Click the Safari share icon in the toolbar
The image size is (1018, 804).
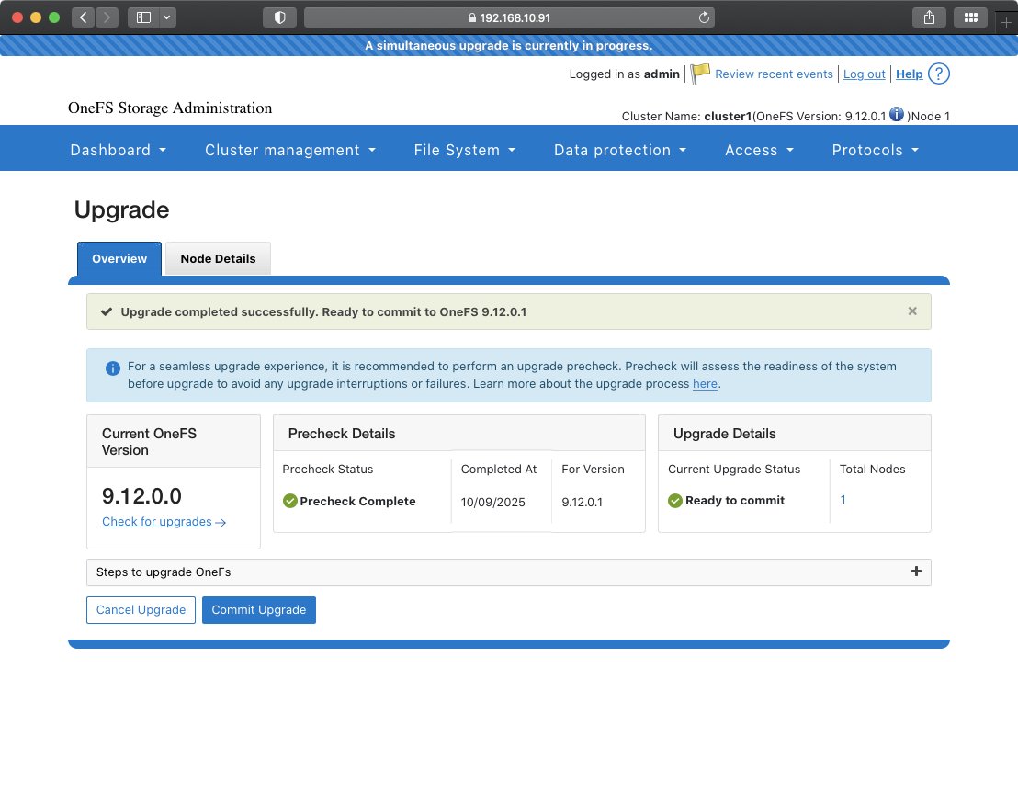pos(928,17)
